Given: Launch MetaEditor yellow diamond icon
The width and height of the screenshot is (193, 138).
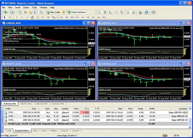Looking at the screenshot, I should tap(64, 12).
